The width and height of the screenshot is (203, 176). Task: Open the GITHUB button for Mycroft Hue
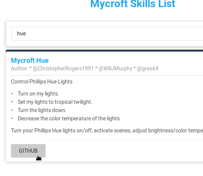point(28,151)
